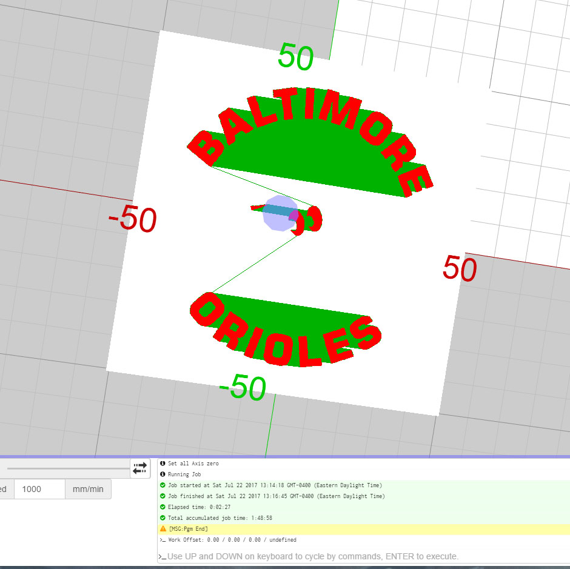Click the green check icon beside Elapsed time
The height and width of the screenshot is (569, 570).
point(163,507)
